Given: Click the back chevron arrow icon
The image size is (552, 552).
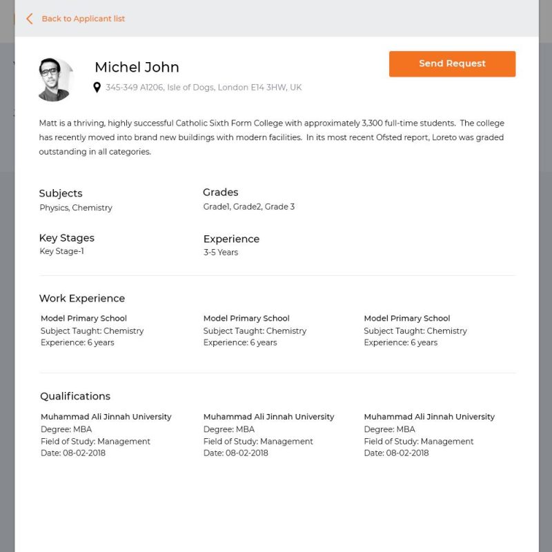Looking at the screenshot, I should click(x=29, y=19).
